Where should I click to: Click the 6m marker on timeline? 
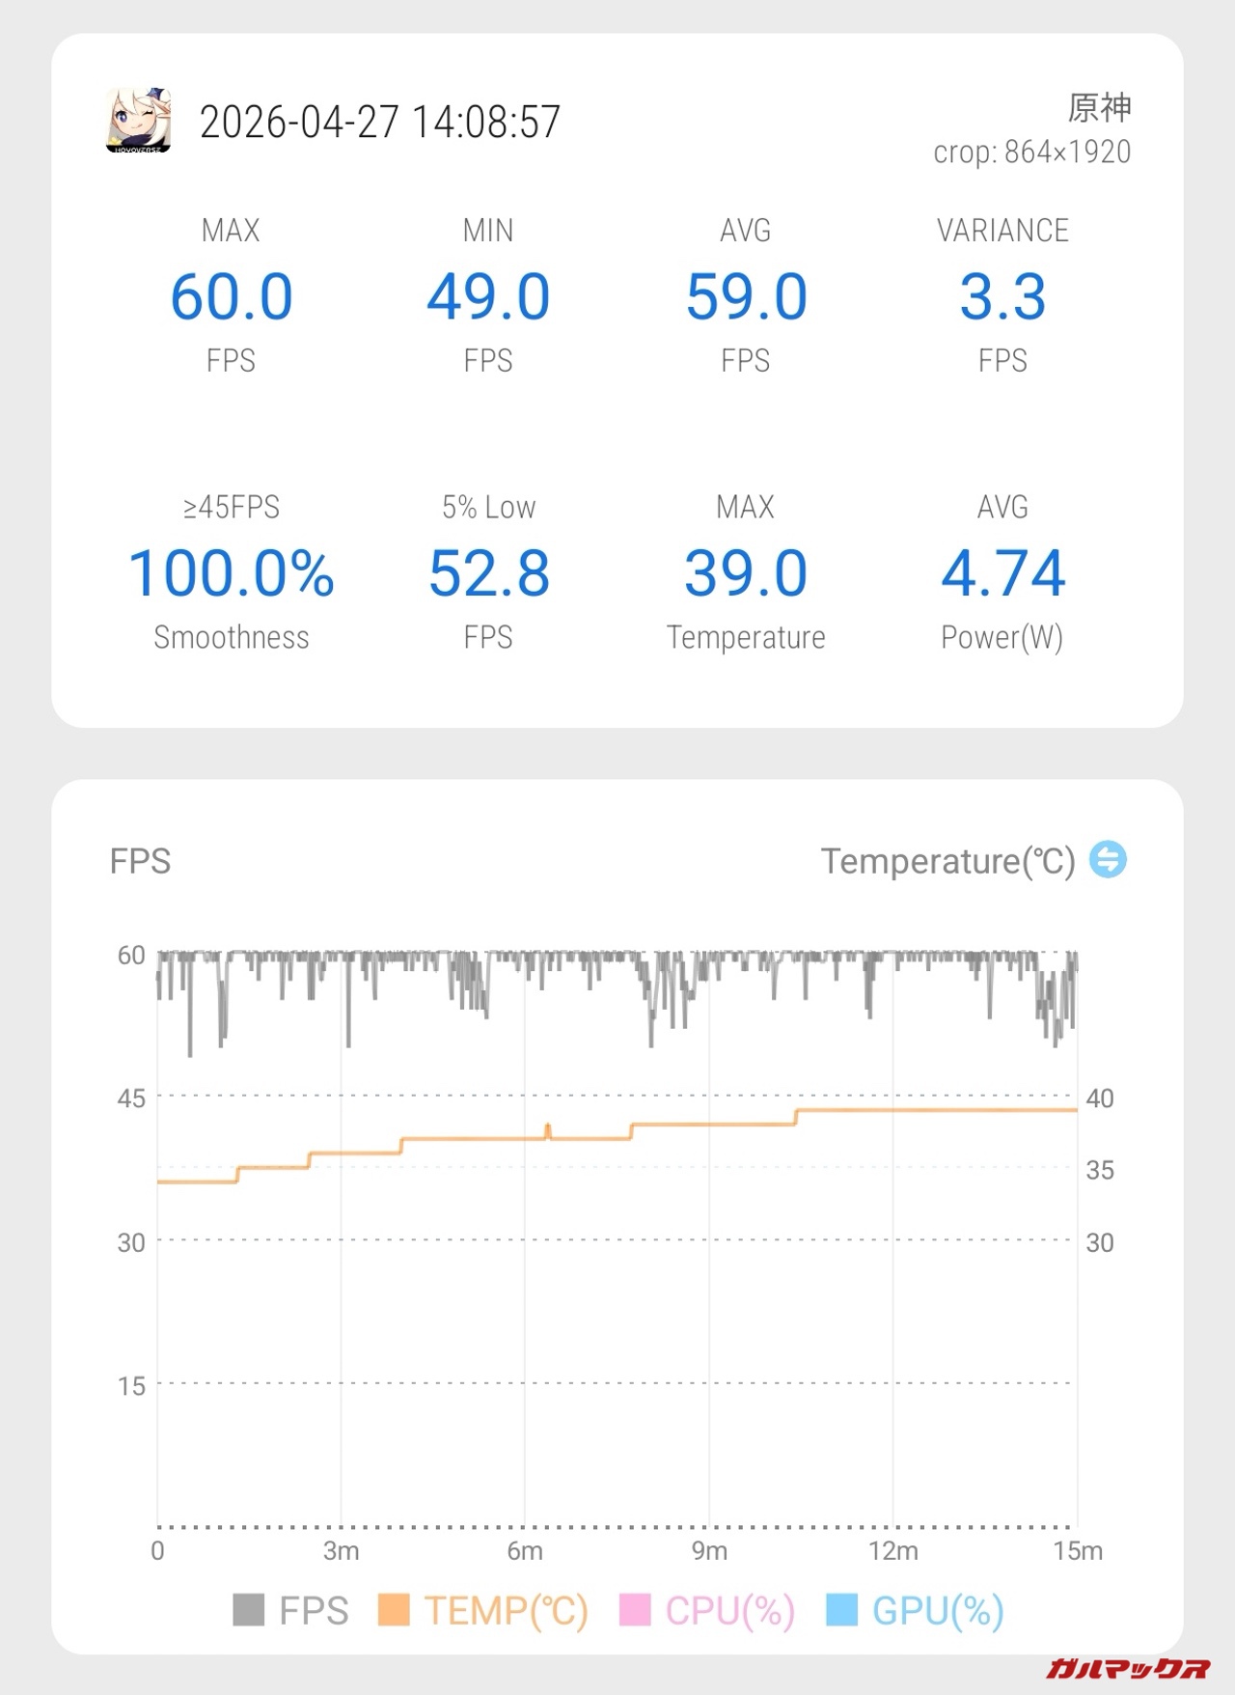tap(525, 1551)
